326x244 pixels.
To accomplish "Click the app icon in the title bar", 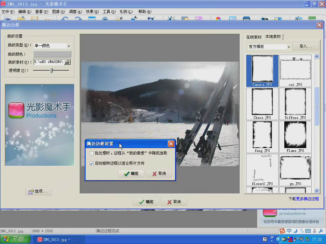I will (x=3, y=4).
